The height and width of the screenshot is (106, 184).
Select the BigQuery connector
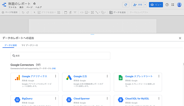35,100
